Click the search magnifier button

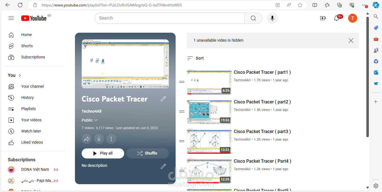click(x=253, y=18)
